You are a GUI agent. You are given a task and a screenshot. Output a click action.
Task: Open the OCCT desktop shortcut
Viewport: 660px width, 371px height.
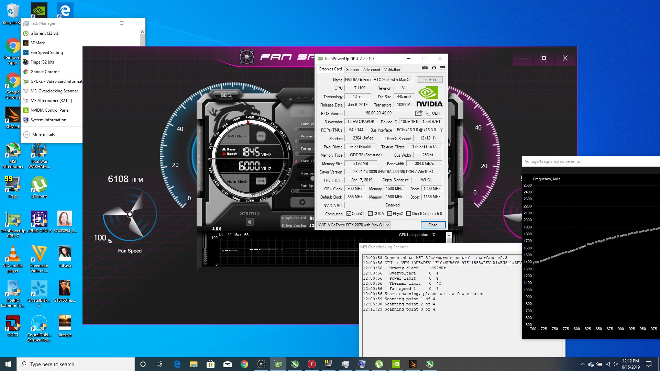(13, 326)
